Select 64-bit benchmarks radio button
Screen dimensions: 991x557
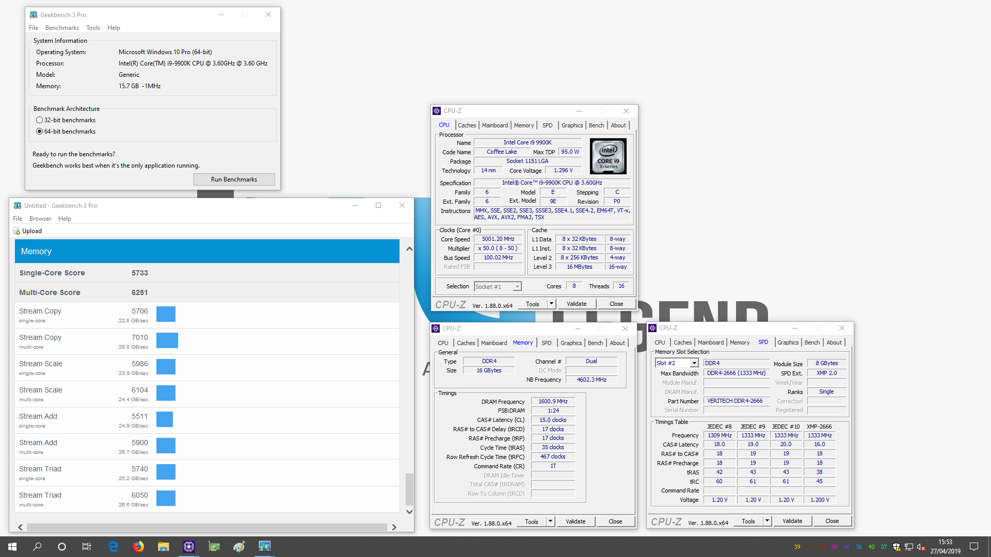click(39, 132)
